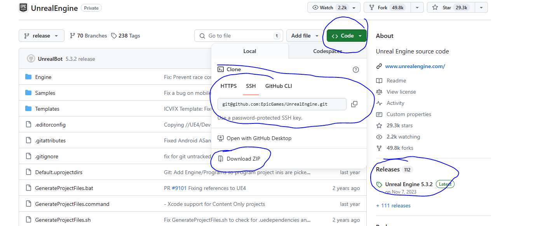
Task: Open the Releases 112 heading link
Action: (394, 169)
